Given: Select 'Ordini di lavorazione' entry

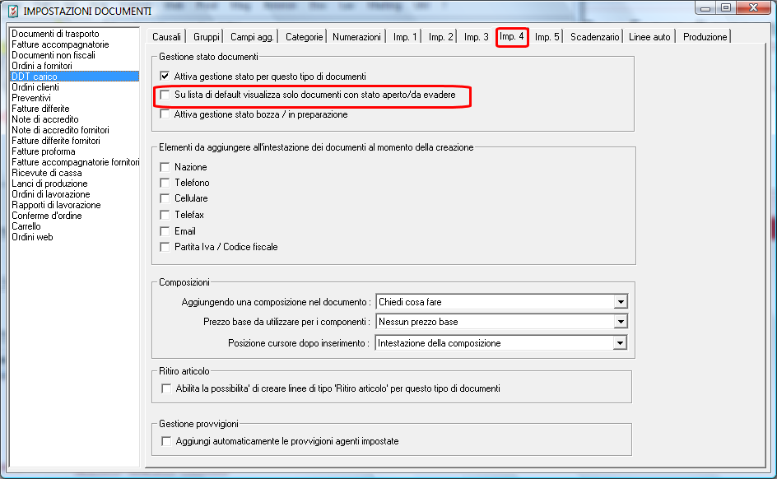Looking at the screenshot, I should [74, 194].
